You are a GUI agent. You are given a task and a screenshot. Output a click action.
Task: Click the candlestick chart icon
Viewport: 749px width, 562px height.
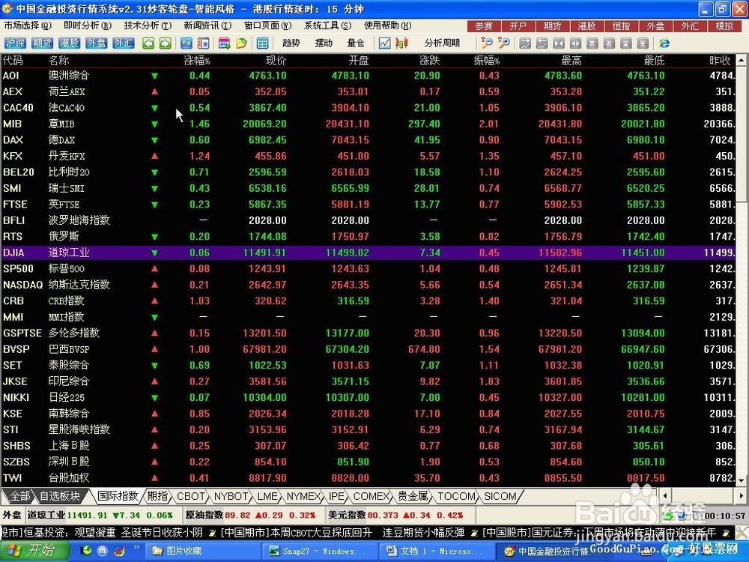pos(401,43)
